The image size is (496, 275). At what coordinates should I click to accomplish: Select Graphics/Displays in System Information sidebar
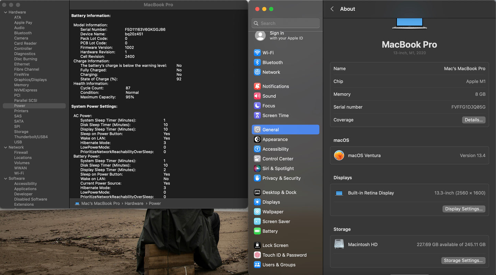coord(30,80)
